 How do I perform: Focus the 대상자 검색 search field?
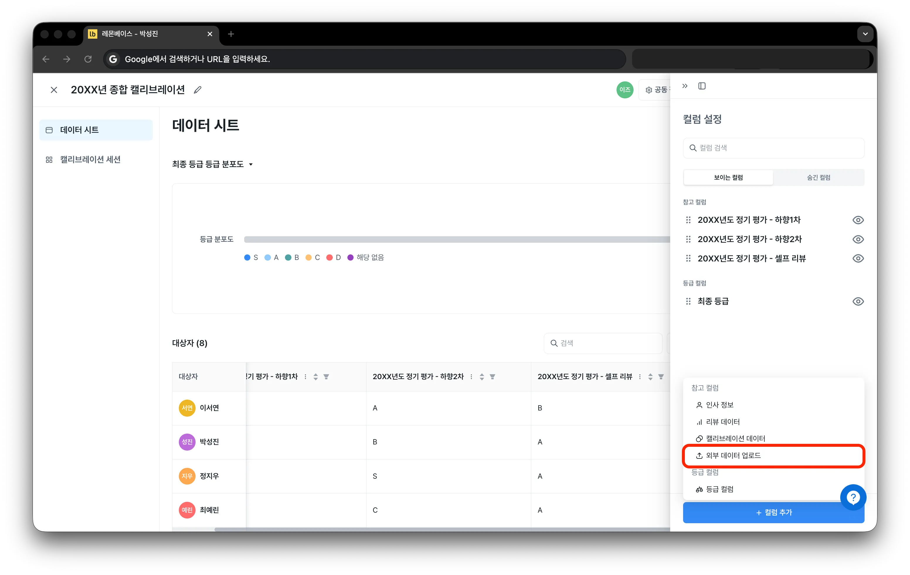pyautogui.click(x=603, y=343)
